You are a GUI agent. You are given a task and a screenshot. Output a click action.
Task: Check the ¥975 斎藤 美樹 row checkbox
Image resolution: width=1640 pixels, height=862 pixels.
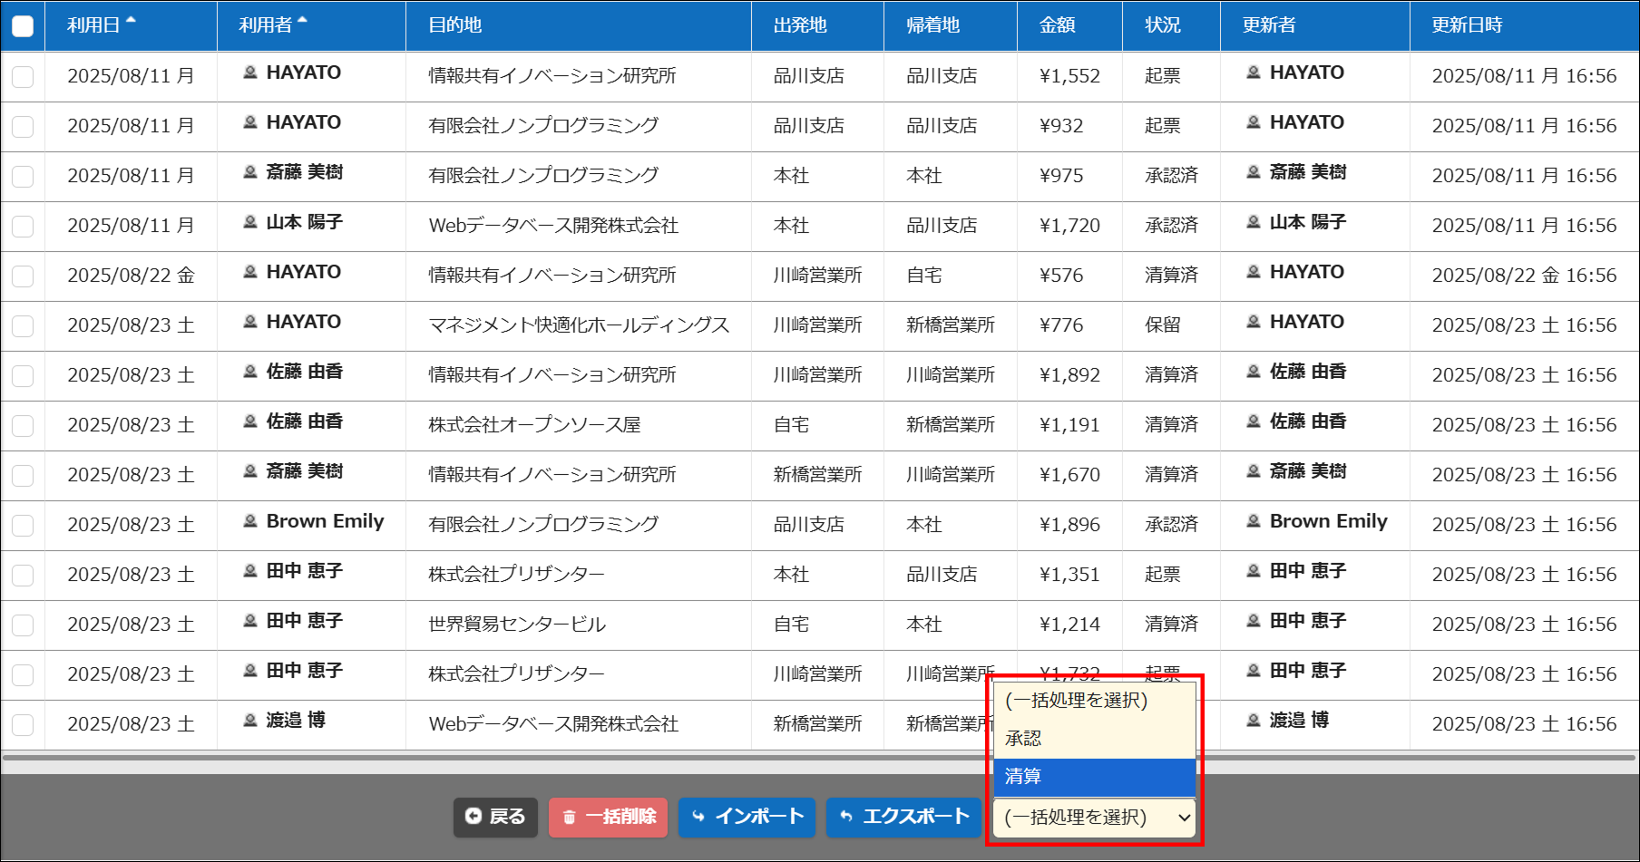point(23,177)
